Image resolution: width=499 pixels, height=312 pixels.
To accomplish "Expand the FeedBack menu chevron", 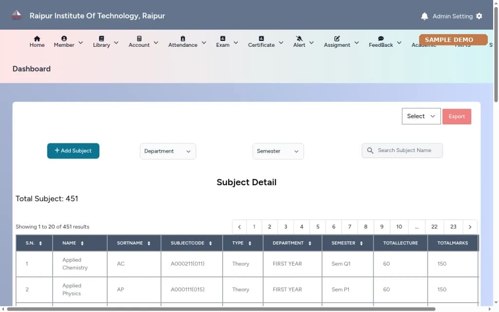I will coord(399,42).
